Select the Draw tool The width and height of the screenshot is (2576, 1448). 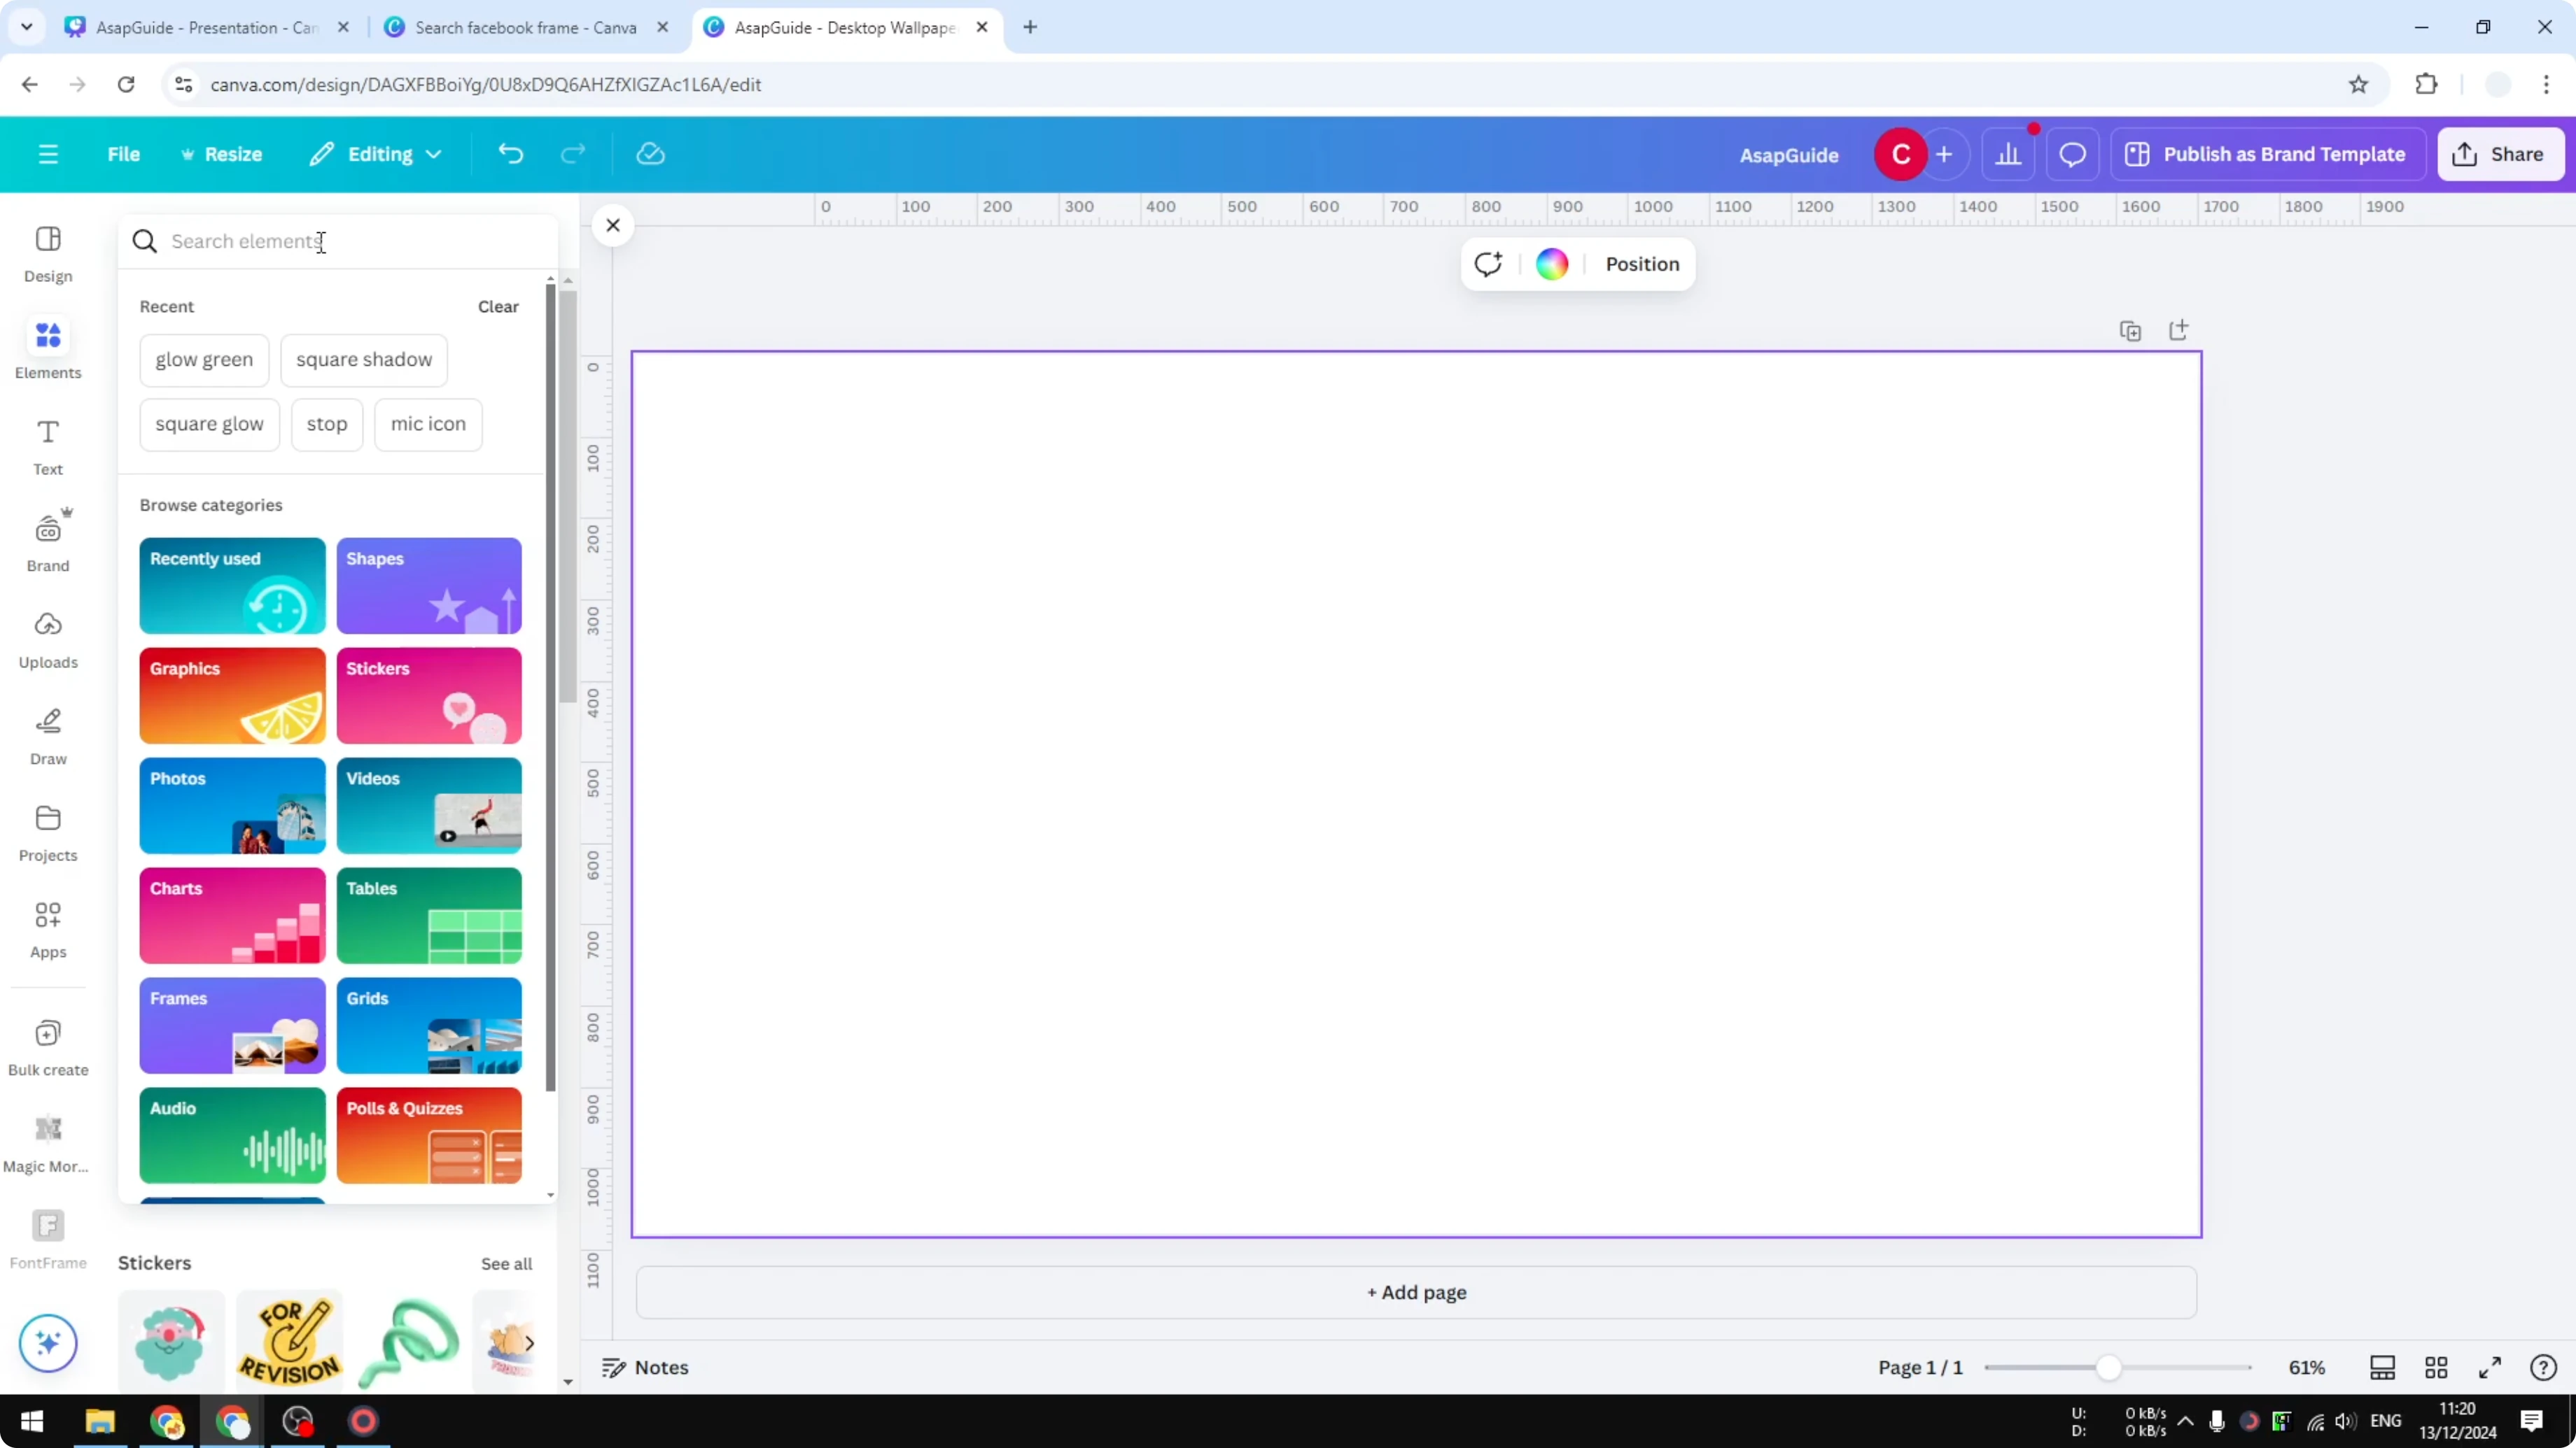(47, 734)
